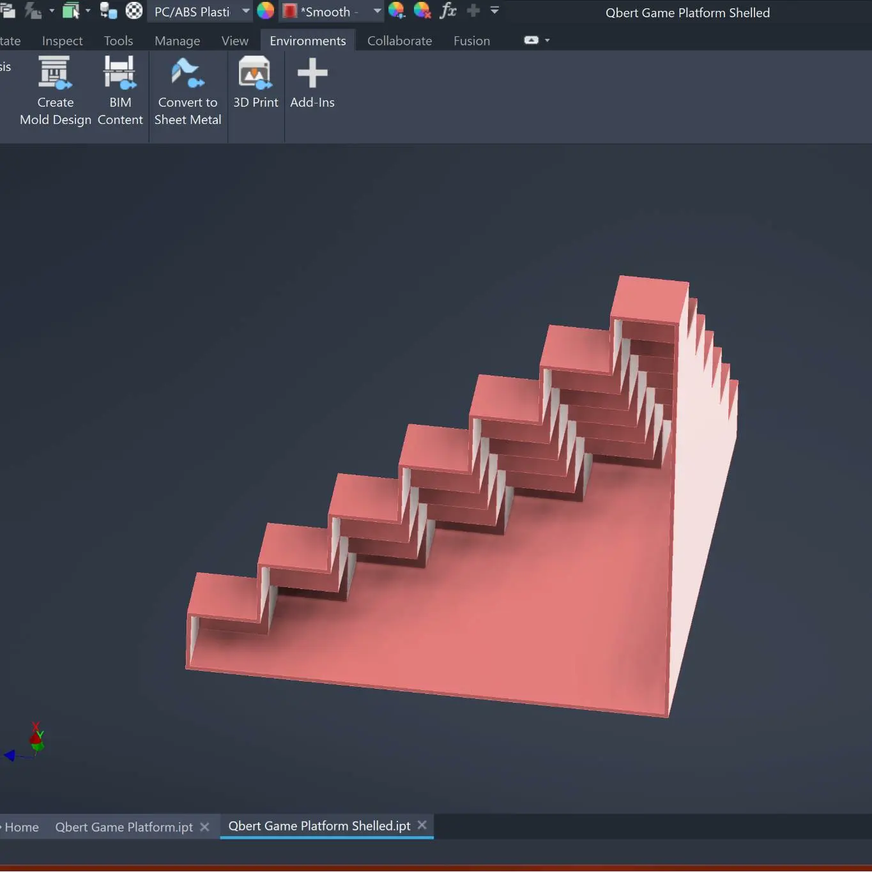Open Create Mold Design environment
This screenshot has width=872, height=872.
click(x=55, y=91)
